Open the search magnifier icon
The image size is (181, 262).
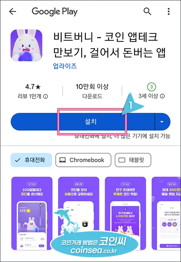[x=147, y=12]
